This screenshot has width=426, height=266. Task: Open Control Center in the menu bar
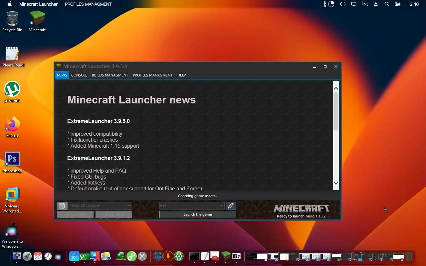(x=398, y=4)
